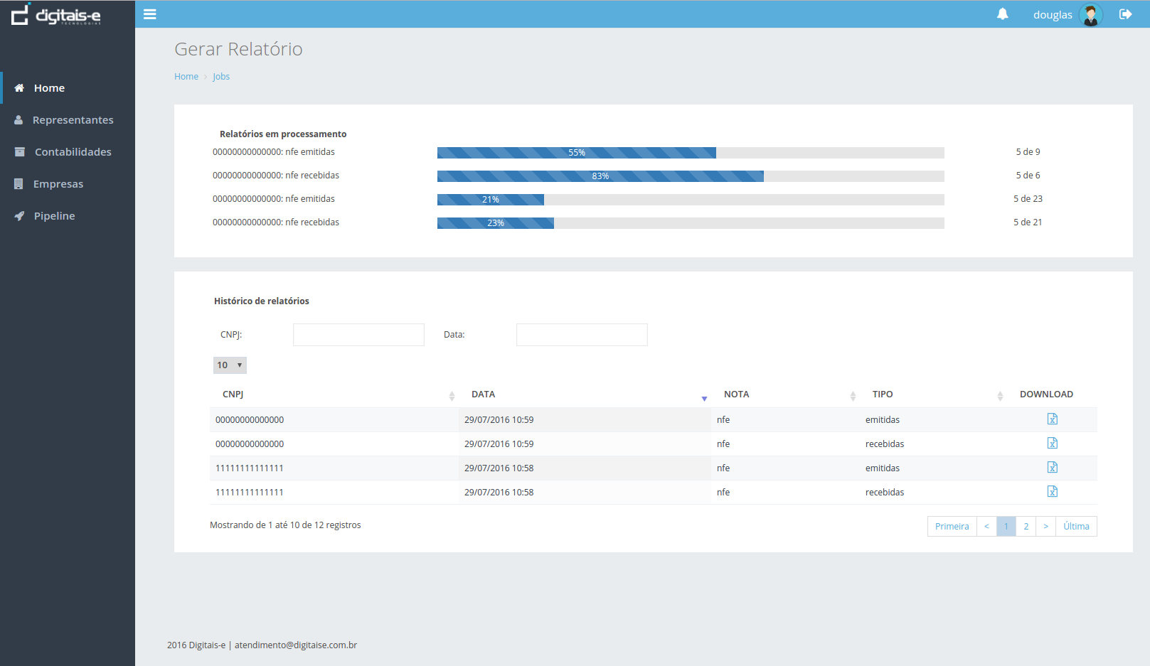
Task: Download first report for nfe emitidas
Action: (x=1052, y=419)
